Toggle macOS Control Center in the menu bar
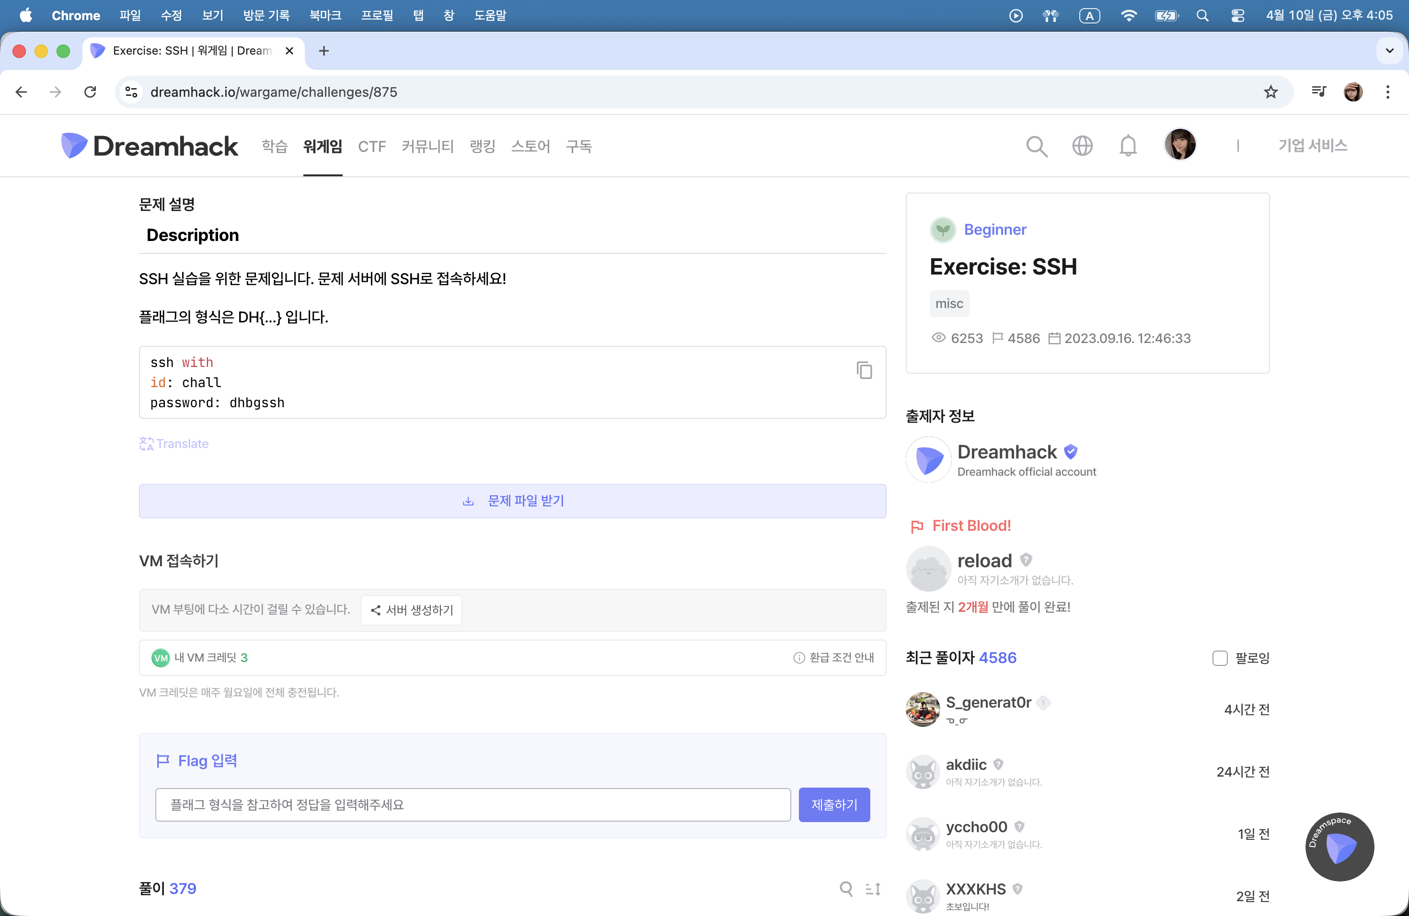This screenshot has height=916, width=1409. pyautogui.click(x=1237, y=16)
